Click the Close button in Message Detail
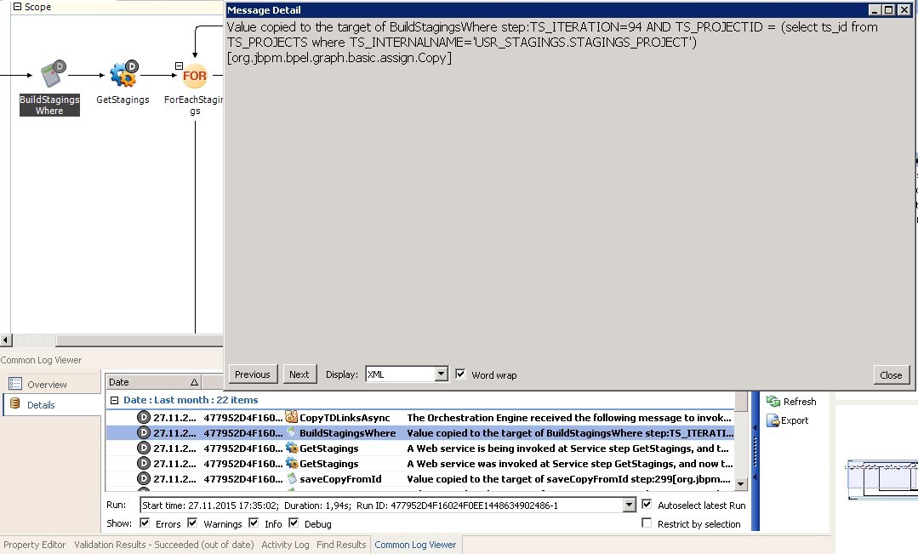The width and height of the screenshot is (918, 554). coord(891,374)
